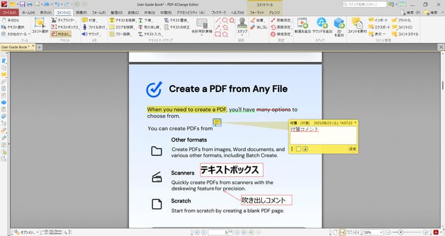Go to next page in status bar

tap(237, 232)
